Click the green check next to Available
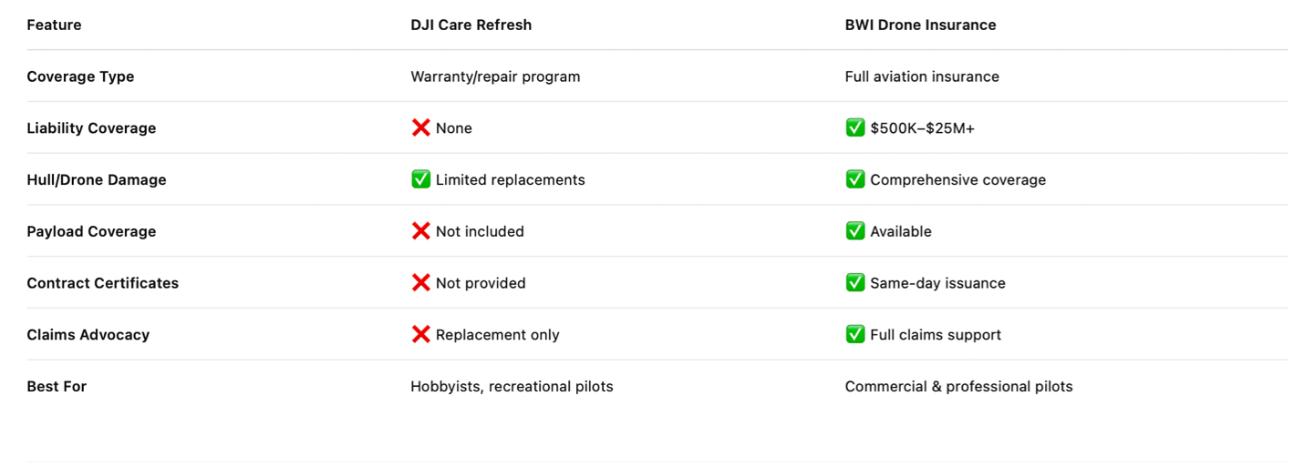The width and height of the screenshot is (1304, 467). pyautogui.click(x=854, y=231)
